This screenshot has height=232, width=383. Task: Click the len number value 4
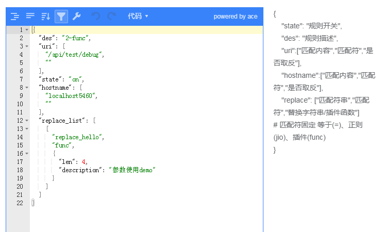coord(84,162)
